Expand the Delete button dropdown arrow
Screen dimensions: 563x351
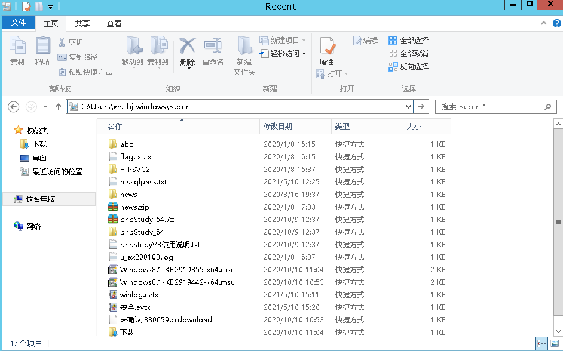coord(188,68)
